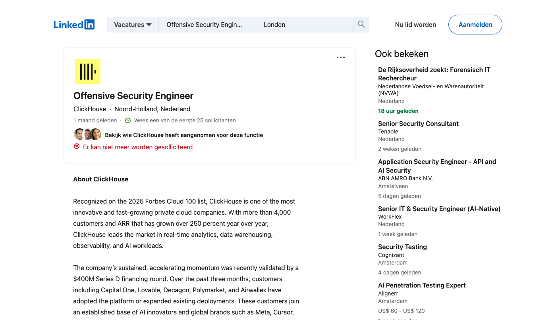The height and width of the screenshot is (320, 556).
Task: Click the '5 dagen geleden' timestamp
Action: click(x=400, y=196)
